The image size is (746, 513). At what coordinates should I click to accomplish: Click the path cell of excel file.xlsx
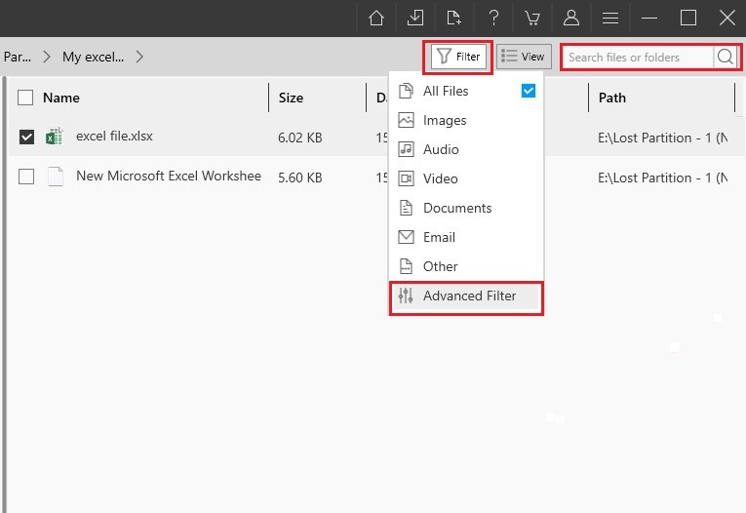pyautogui.click(x=662, y=138)
